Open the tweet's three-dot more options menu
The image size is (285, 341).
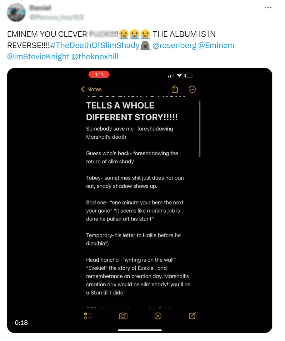click(x=268, y=7)
